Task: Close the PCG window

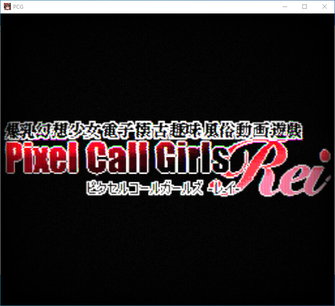Action: click(x=324, y=7)
